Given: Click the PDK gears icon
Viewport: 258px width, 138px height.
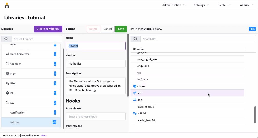Looking at the screenshot, I should click(x=7, y=83).
